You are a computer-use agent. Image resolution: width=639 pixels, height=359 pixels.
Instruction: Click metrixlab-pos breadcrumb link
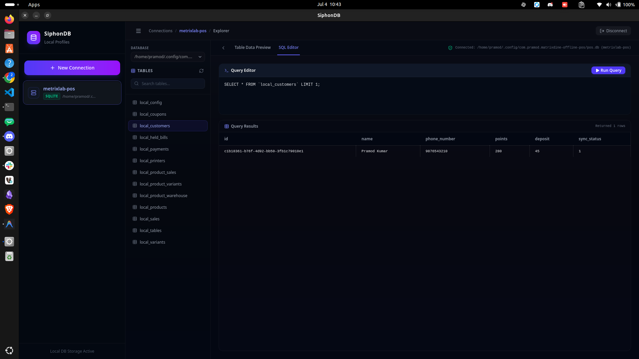click(x=193, y=31)
